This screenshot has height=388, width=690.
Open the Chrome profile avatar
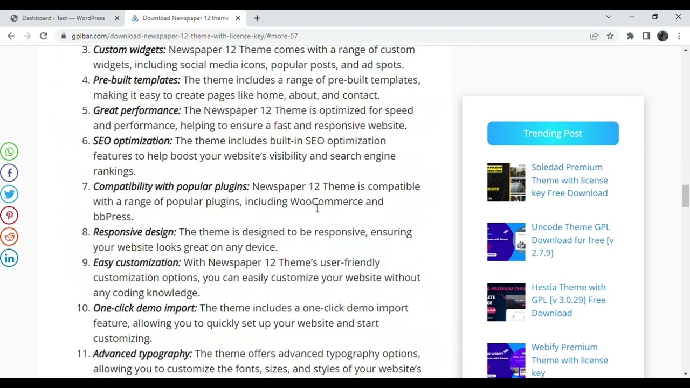click(663, 36)
